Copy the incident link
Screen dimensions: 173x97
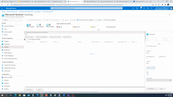(171, 80)
